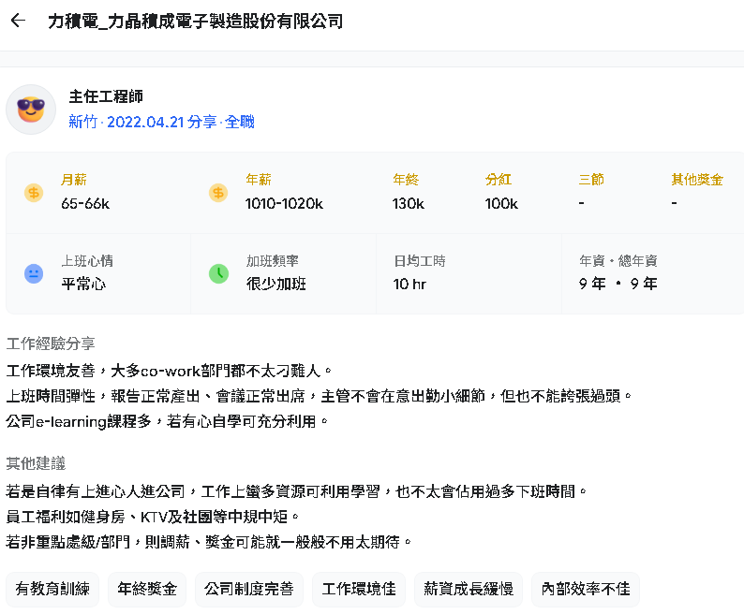Screen dimensions: 744x614
Task: Click the line starting 公司e-learning課程多
Action: 167,421
